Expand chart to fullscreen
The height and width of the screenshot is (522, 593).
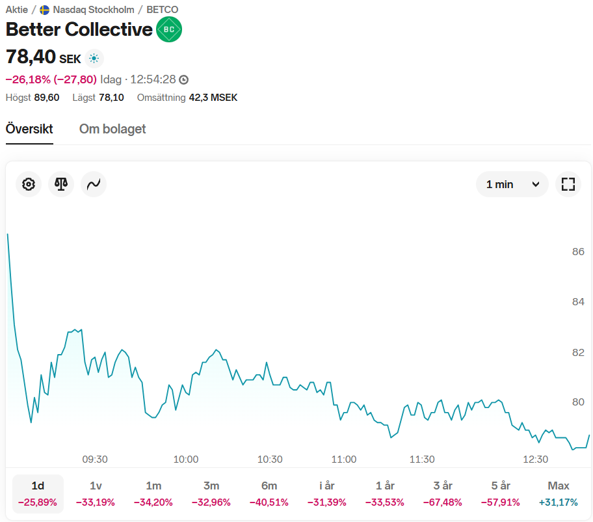pos(568,184)
